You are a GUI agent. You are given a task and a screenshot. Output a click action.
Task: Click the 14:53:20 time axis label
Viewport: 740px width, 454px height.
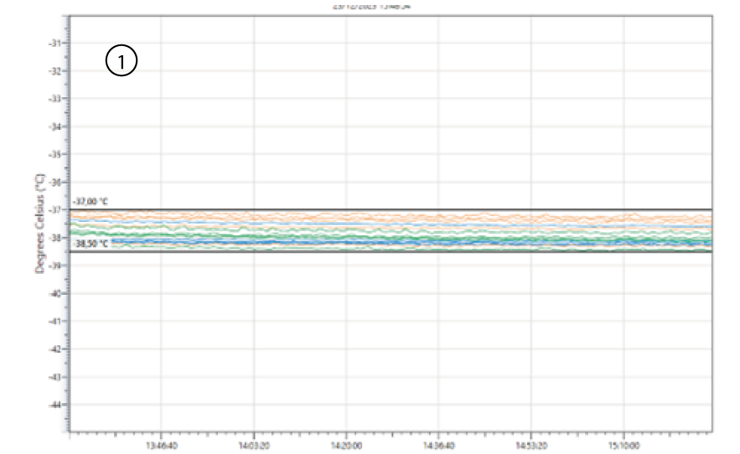[530, 446]
